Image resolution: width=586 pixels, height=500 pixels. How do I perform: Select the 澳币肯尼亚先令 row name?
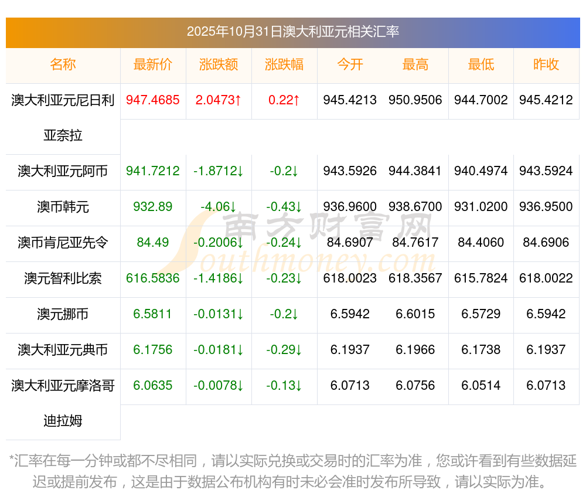63,243
